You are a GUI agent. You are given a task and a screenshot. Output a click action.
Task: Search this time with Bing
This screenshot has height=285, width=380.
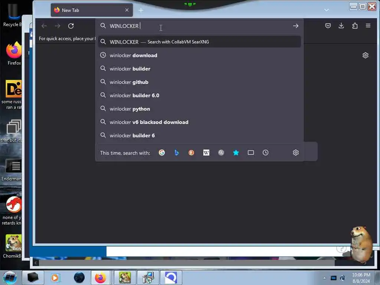point(176,153)
